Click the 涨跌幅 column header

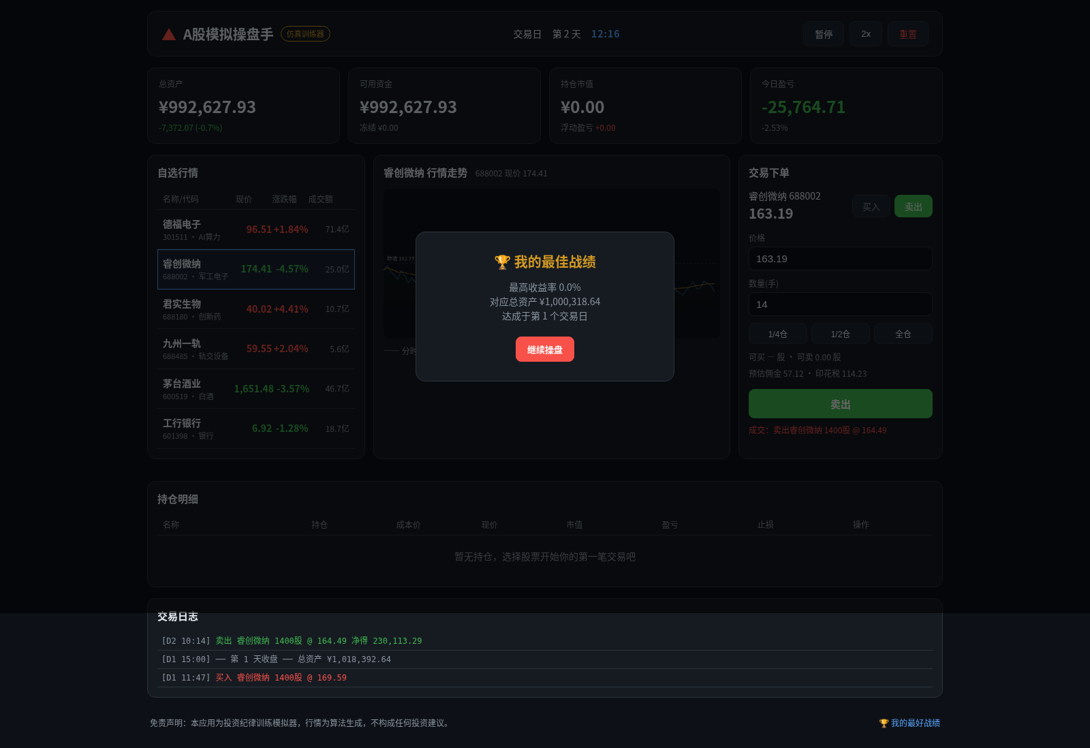click(284, 199)
